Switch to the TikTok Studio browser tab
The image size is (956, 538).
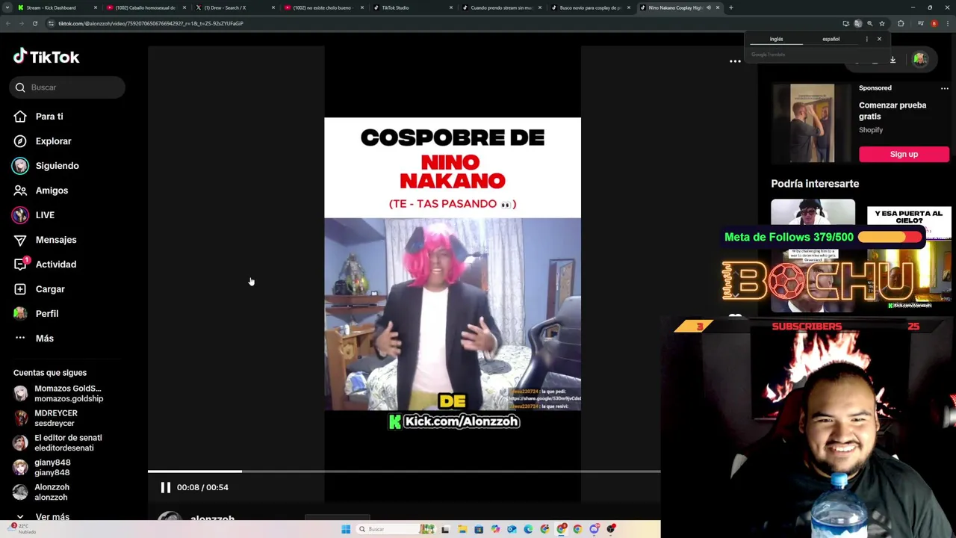pyautogui.click(x=413, y=7)
